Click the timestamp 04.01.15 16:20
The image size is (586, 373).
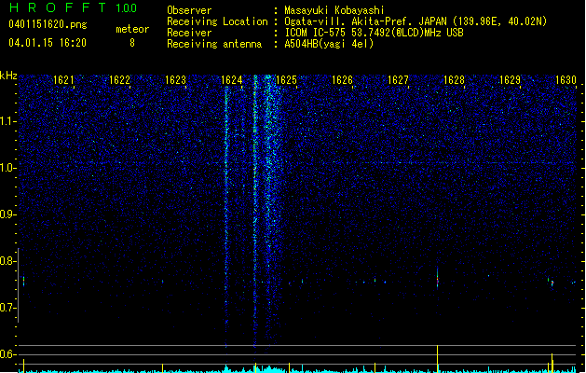[48, 43]
